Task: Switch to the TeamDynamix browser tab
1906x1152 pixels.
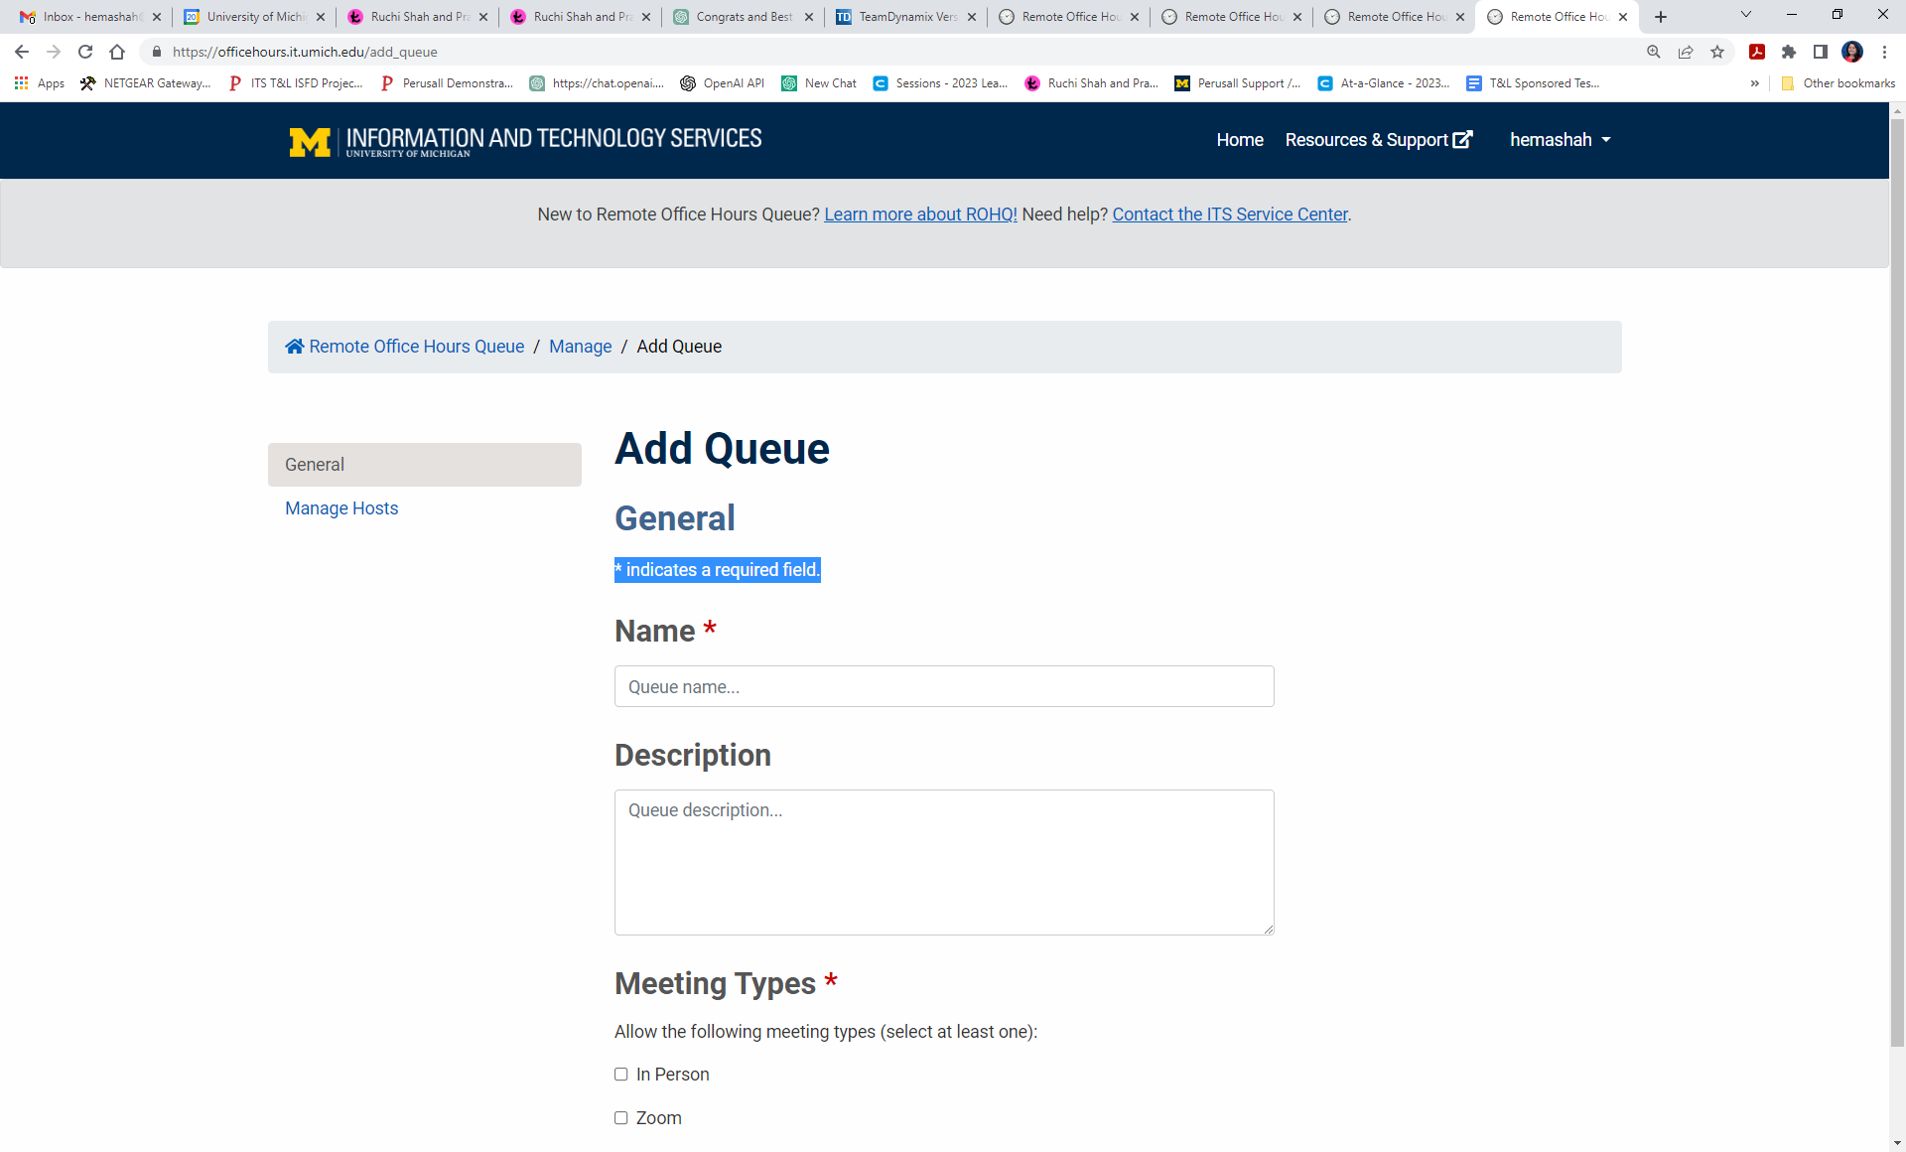Action: [901, 16]
